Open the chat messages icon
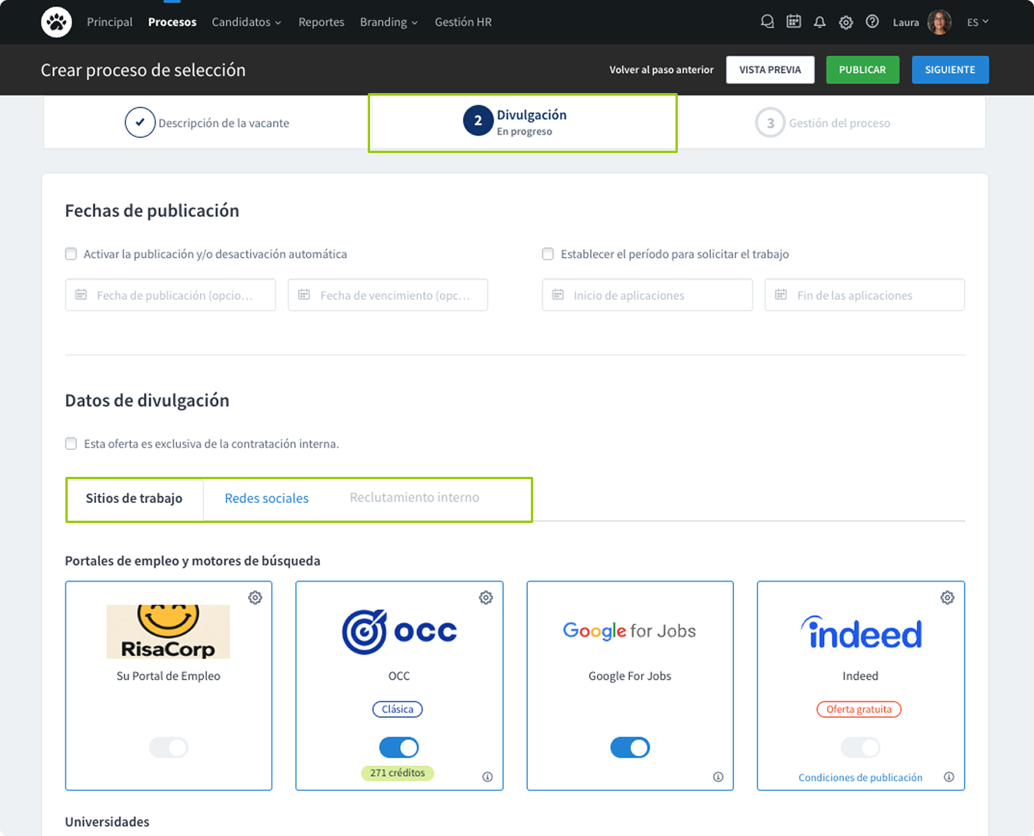This screenshot has width=1034, height=836. (767, 22)
